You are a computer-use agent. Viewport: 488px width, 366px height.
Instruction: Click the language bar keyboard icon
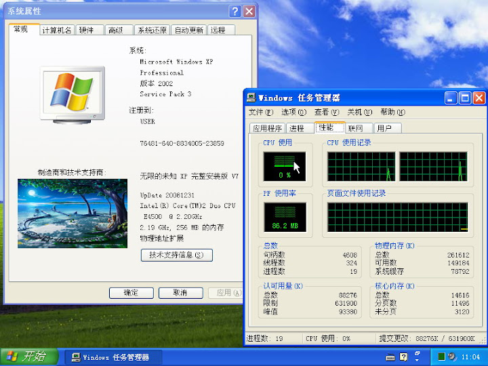tap(390, 357)
